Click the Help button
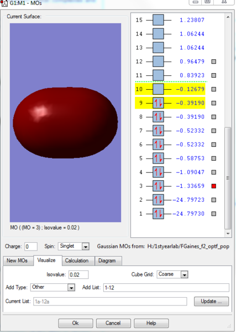This screenshot has width=236, height=332. [x=151, y=323]
